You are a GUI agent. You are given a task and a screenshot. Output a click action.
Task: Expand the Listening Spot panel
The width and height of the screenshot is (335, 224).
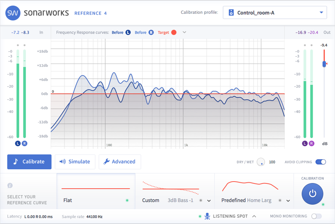point(254,216)
